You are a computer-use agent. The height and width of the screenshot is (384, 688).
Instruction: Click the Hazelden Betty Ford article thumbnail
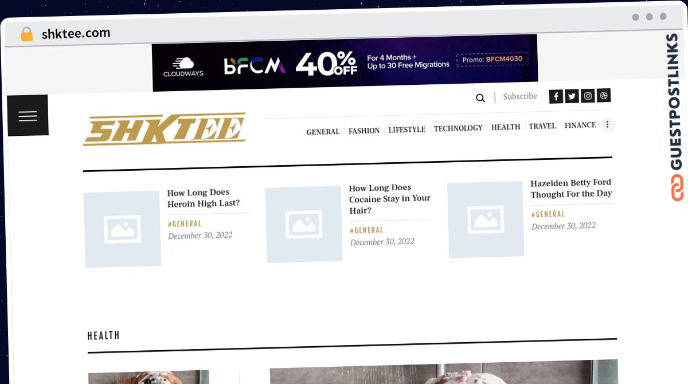point(486,220)
